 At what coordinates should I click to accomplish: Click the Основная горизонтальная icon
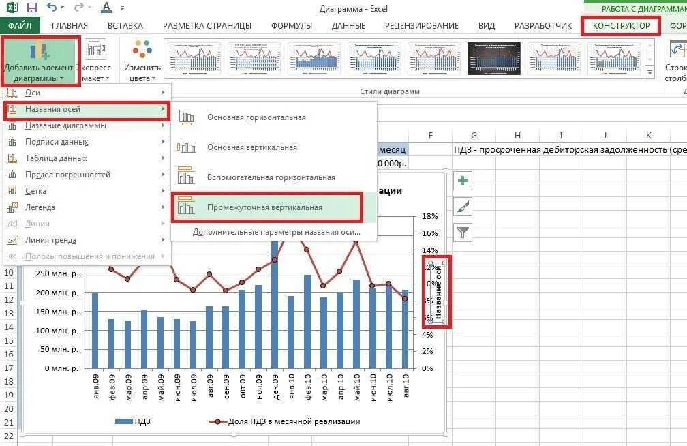pyautogui.click(x=186, y=117)
